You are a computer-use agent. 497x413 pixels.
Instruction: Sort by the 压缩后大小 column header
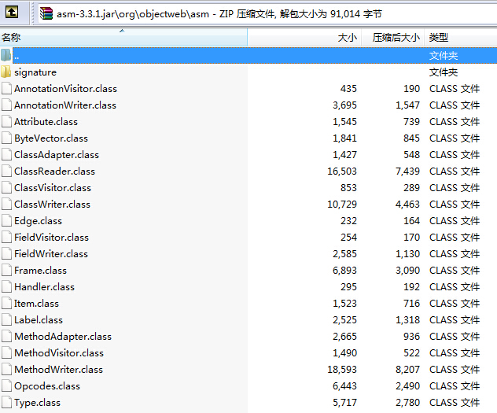click(393, 38)
